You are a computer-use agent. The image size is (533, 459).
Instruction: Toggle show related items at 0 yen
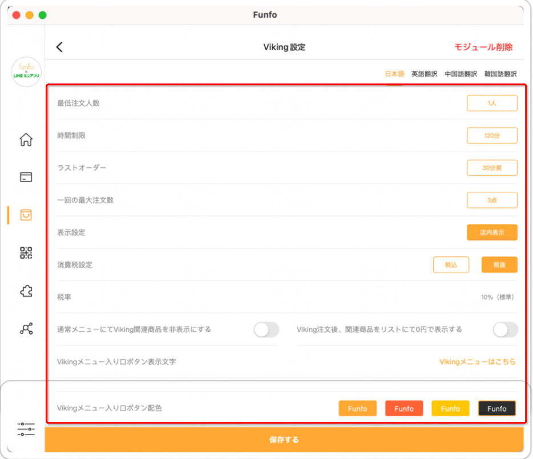tap(506, 330)
